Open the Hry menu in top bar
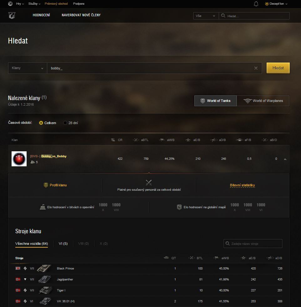Screen dimensions: 301x307 (x=20, y=4)
